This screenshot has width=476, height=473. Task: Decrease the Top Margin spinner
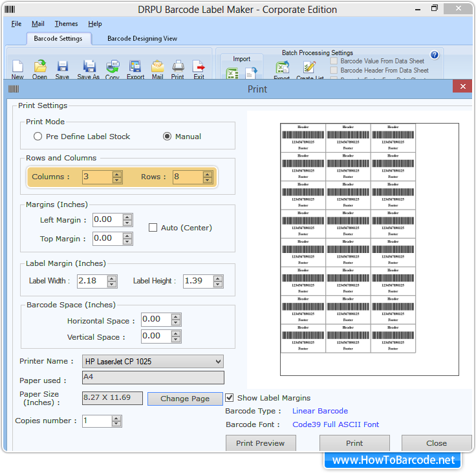pyautogui.click(x=127, y=242)
